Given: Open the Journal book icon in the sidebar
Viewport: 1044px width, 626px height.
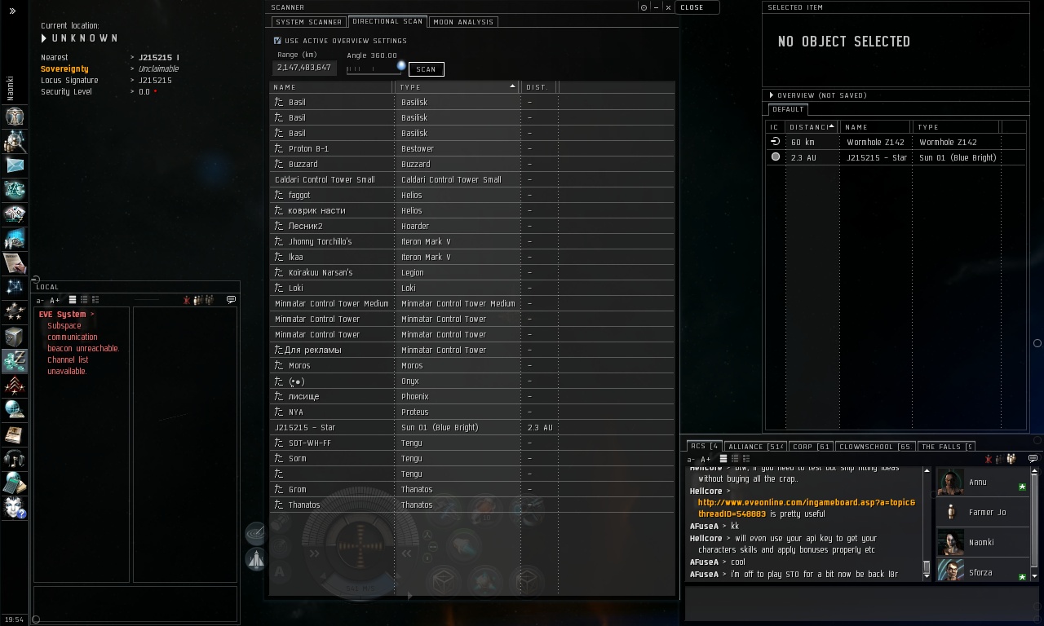Looking at the screenshot, I should (15, 434).
